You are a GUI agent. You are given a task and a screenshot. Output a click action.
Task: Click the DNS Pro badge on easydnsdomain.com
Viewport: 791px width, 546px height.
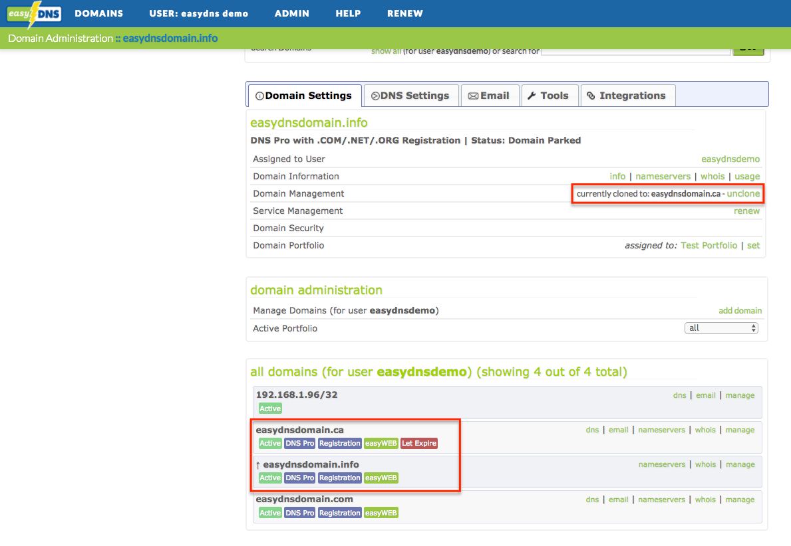point(299,513)
